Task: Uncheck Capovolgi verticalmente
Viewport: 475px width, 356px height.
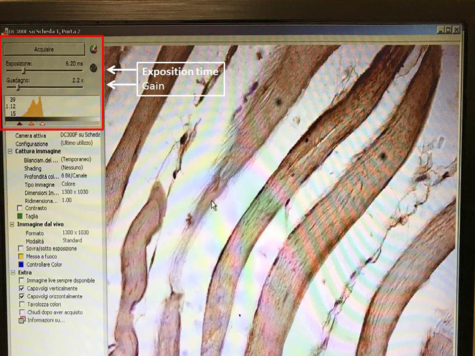Action: click(x=22, y=288)
